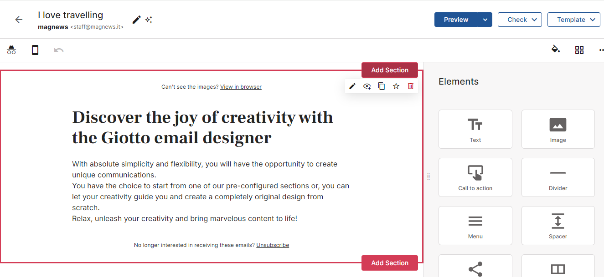Click the 'I love travelling' title

[71, 15]
